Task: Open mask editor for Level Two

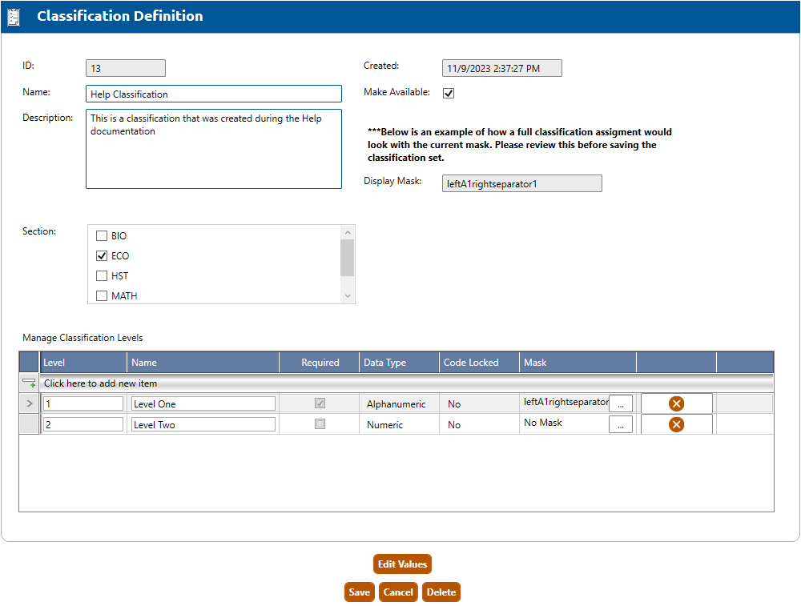Action: [620, 425]
